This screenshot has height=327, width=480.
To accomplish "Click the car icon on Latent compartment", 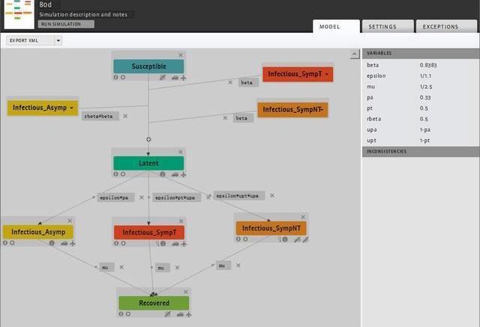I will click(x=175, y=174).
